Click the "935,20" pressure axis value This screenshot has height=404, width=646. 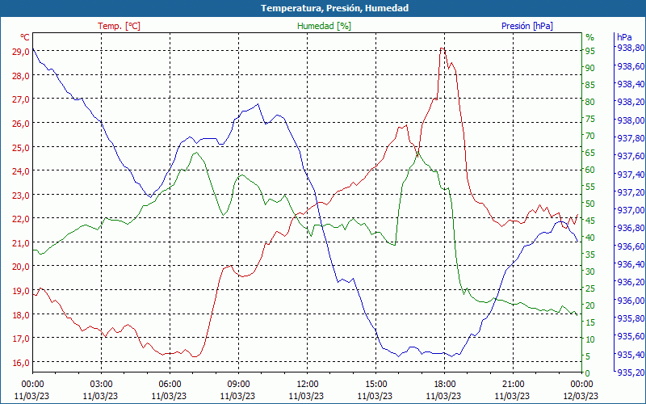point(631,372)
